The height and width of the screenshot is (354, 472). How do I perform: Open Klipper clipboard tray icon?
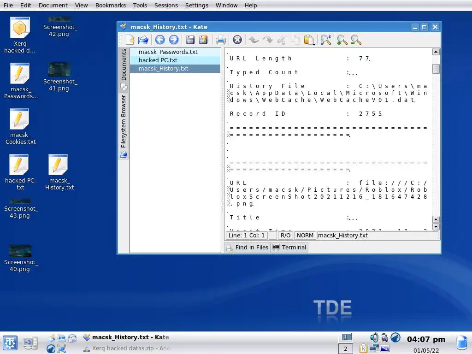tap(363, 348)
